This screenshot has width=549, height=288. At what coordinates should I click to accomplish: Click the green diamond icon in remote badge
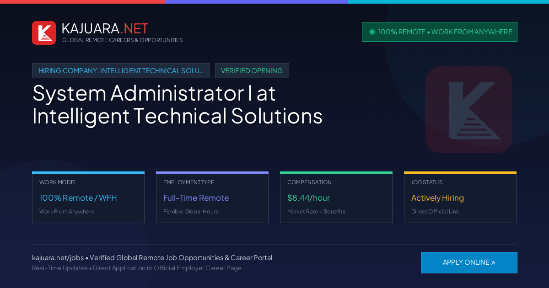click(372, 32)
